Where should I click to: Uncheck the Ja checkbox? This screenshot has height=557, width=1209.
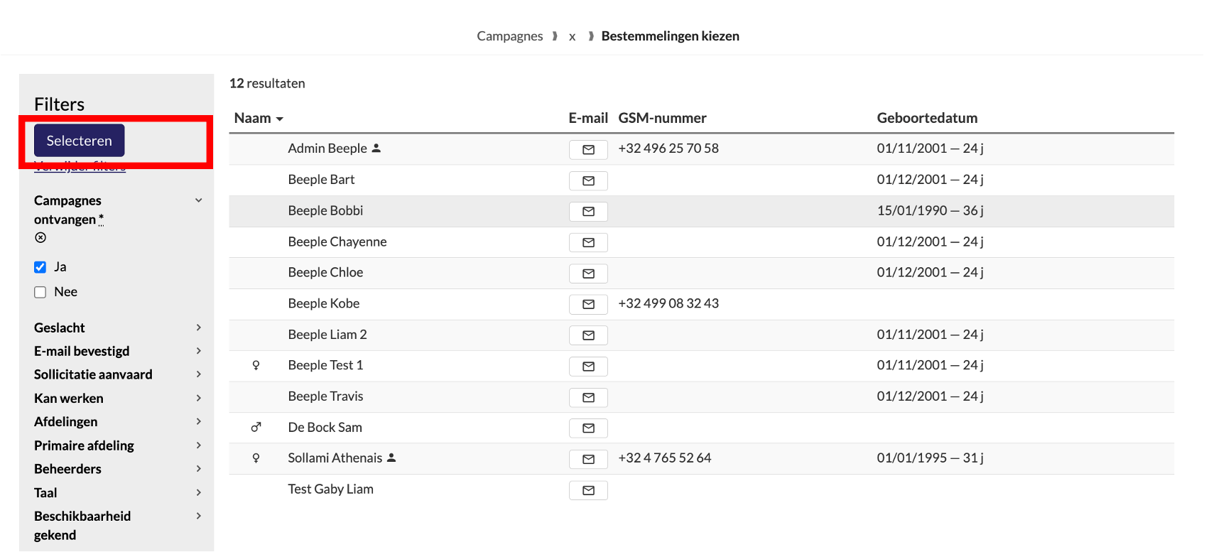click(x=40, y=267)
